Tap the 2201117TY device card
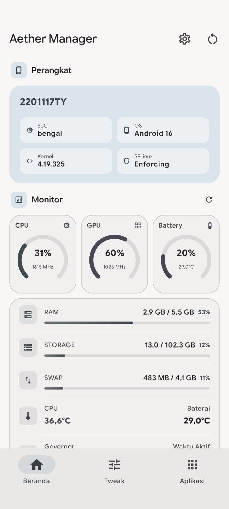 (x=114, y=101)
